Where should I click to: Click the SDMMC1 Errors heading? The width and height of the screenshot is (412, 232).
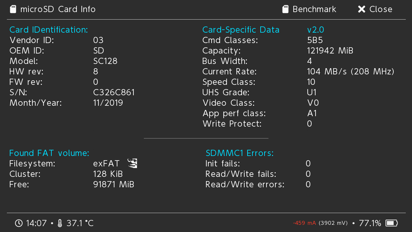(x=239, y=153)
